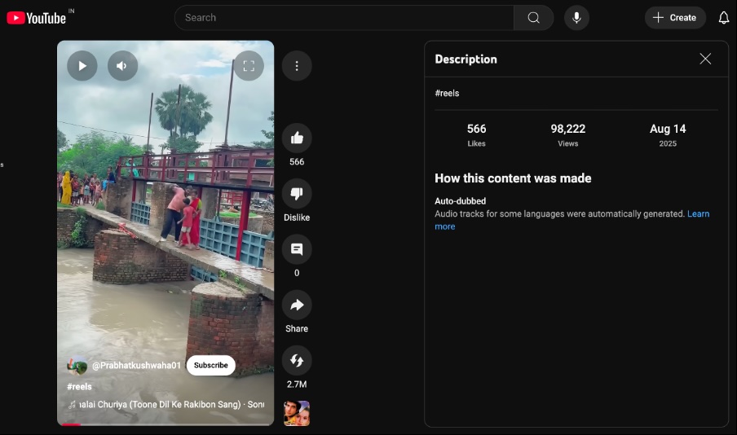This screenshot has width=737, height=435.
Task: Open the #reels hashtag on the video
Action: point(79,387)
